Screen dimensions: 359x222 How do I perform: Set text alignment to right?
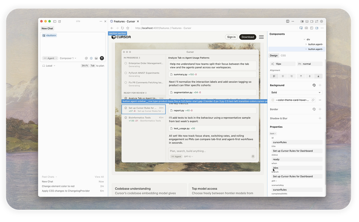pyautogui.click(x=291, y=76)
